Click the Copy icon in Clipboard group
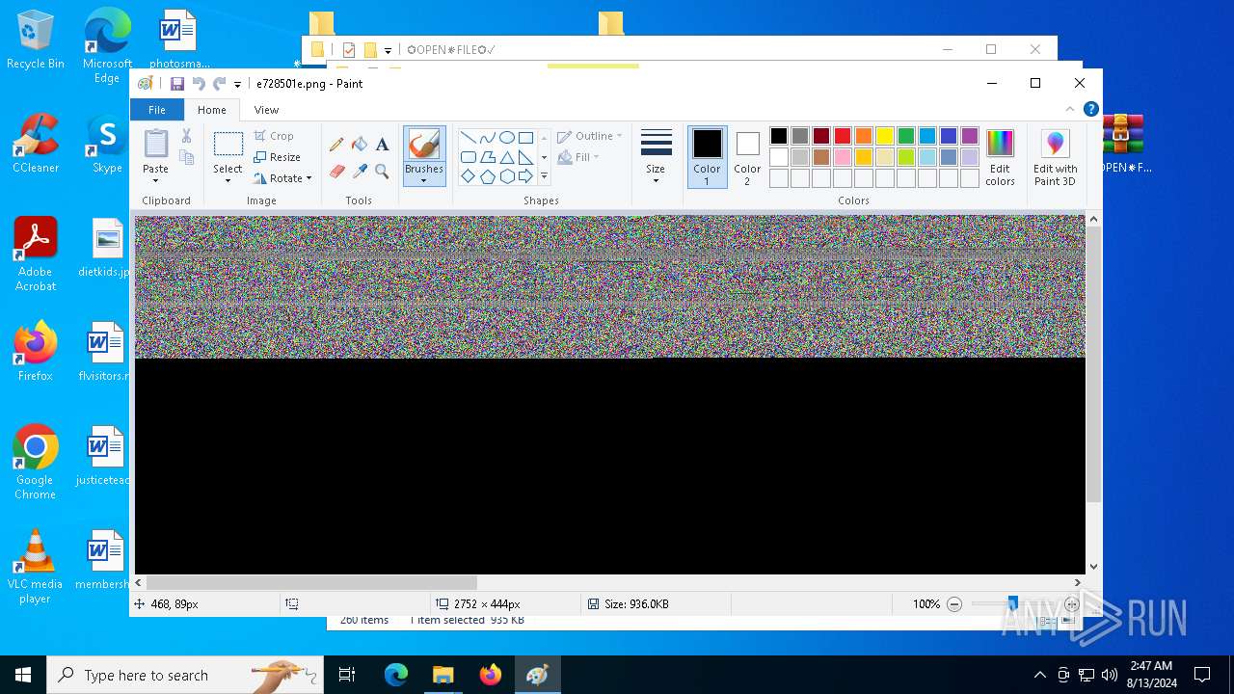 187,157
